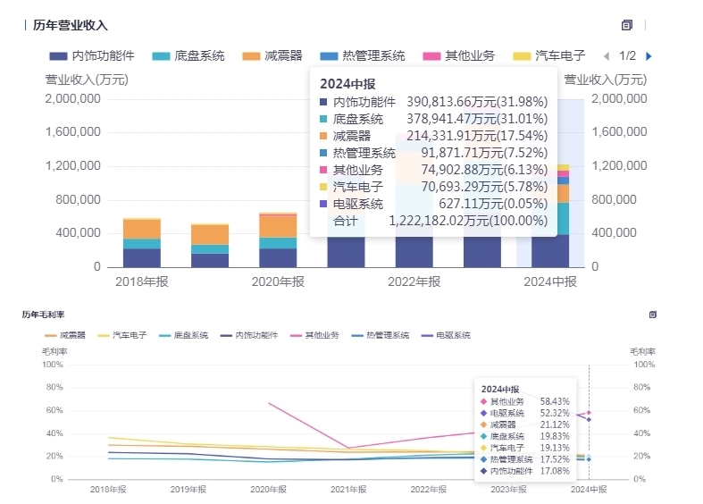Screen dimensions: 703x504
Task: Toggle 热管理系统 series in revenue legend
Action: (x=363, y=56)
